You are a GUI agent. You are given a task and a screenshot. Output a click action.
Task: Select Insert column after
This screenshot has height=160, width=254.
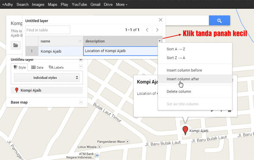[195, 79]
